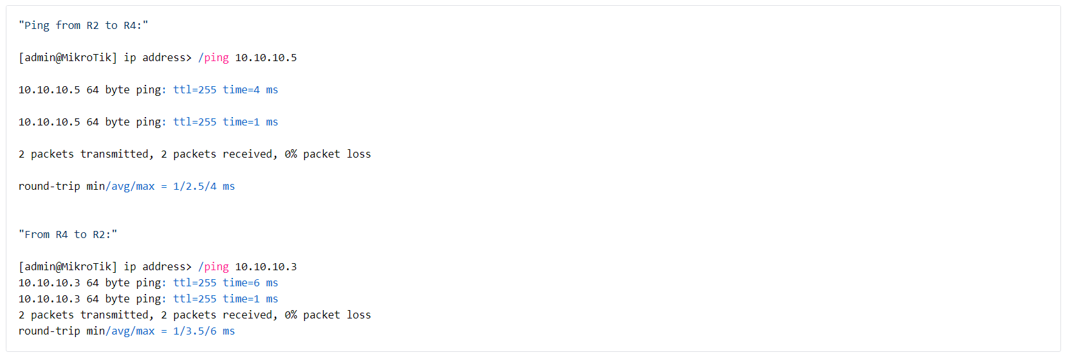Click the pink /ping command for 10.10.10.3
The height and width of the screenshot is (359, 1072).
click(213, 266)
